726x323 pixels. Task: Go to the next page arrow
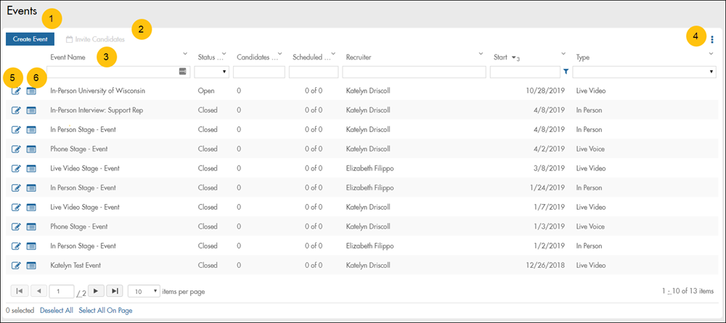(97, 291)
